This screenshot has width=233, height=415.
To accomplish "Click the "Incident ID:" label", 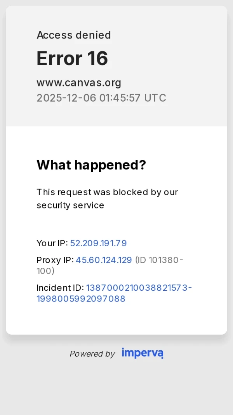I will click(60, 288).
